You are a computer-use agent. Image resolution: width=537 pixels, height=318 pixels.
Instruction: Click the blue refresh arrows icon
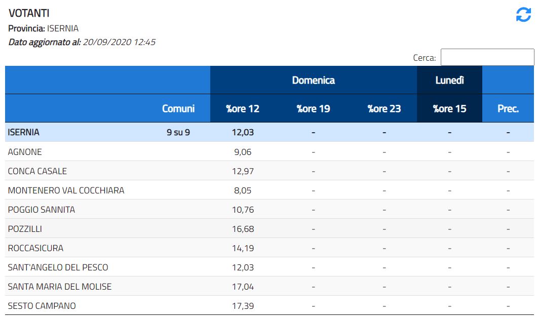523,15
